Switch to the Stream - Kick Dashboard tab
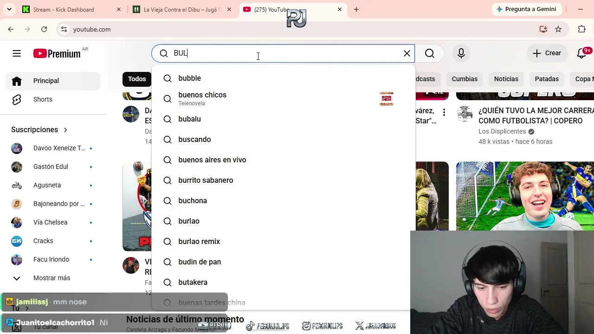The image size is (594, 334). click(x=71, y=9)
